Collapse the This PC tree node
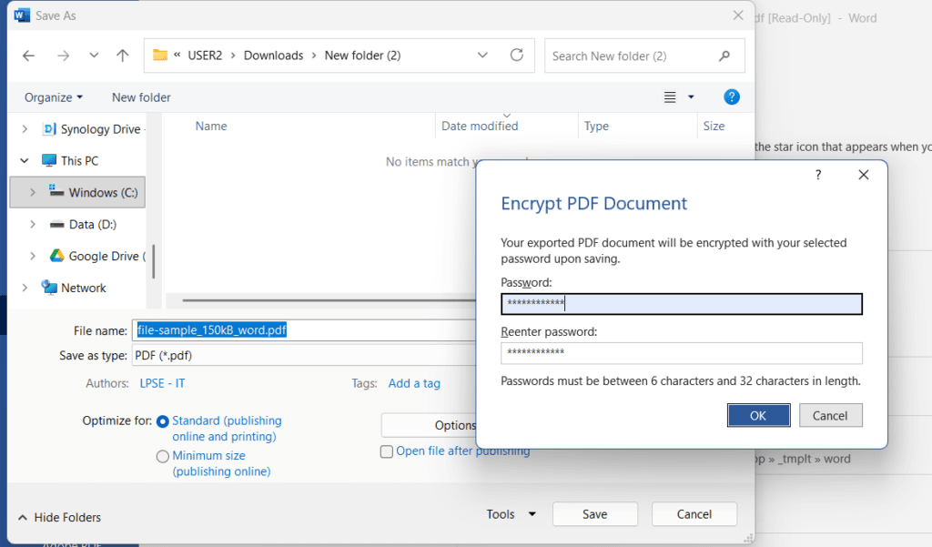This screenshot has height=547, width=932. [25, 161]
